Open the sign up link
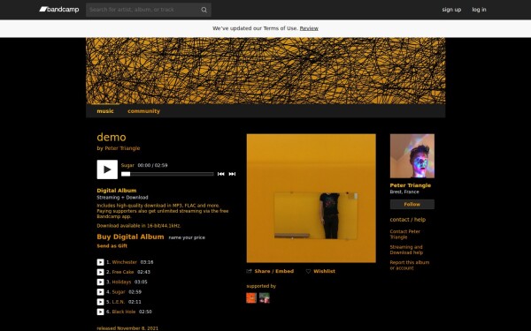 pyautogui.click(x=451, y=10)
